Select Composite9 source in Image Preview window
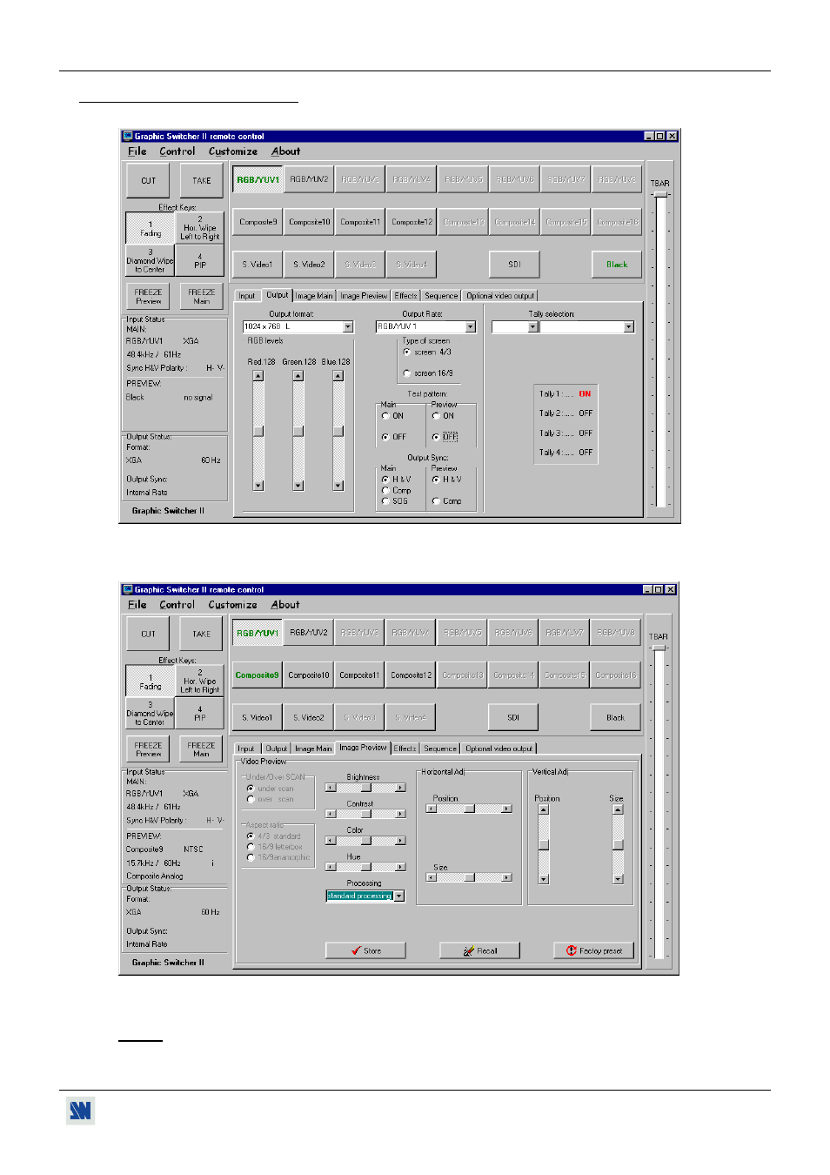 pyautogui.click(x=258, y=675)
